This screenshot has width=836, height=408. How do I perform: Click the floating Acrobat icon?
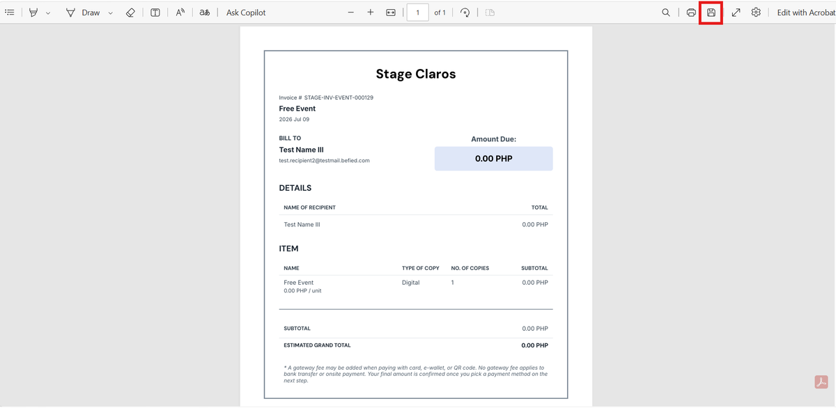click(x=821, y=382)
